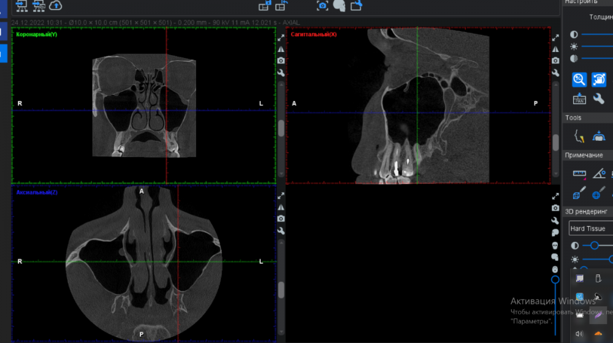Toggle the invert triangle icon in coronal view
Image resolution: width=613 pixels, height=343 pixels.
[281, 49]
